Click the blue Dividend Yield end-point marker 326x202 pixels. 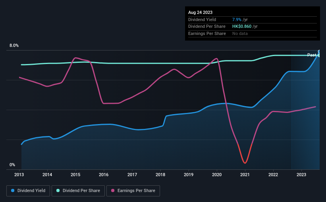point(319,52)
